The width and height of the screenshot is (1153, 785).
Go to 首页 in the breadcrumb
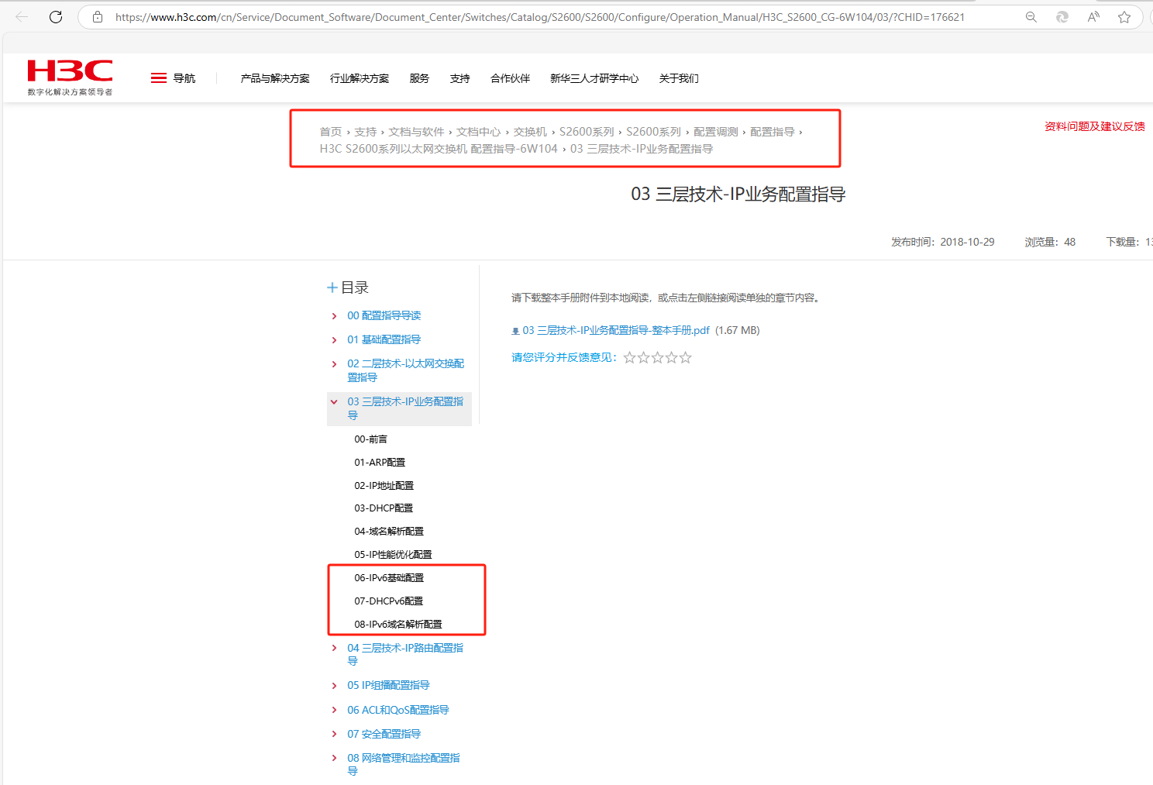pyautogui.click(x=331, y=132)
